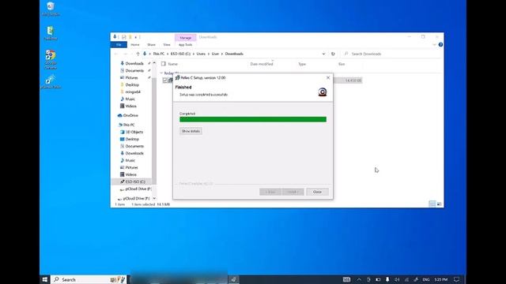Switch Explorer to the details view icon
The width and height of the screenshot is (506, 284).
point(432,204)
